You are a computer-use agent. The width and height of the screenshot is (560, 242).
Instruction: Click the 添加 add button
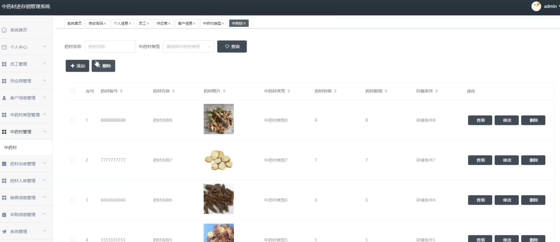click(77, 66)
